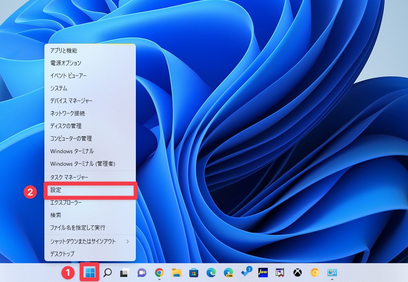
Task: Open Microsoft Edge from the taskbar
Action: click(x=211, y=273)
